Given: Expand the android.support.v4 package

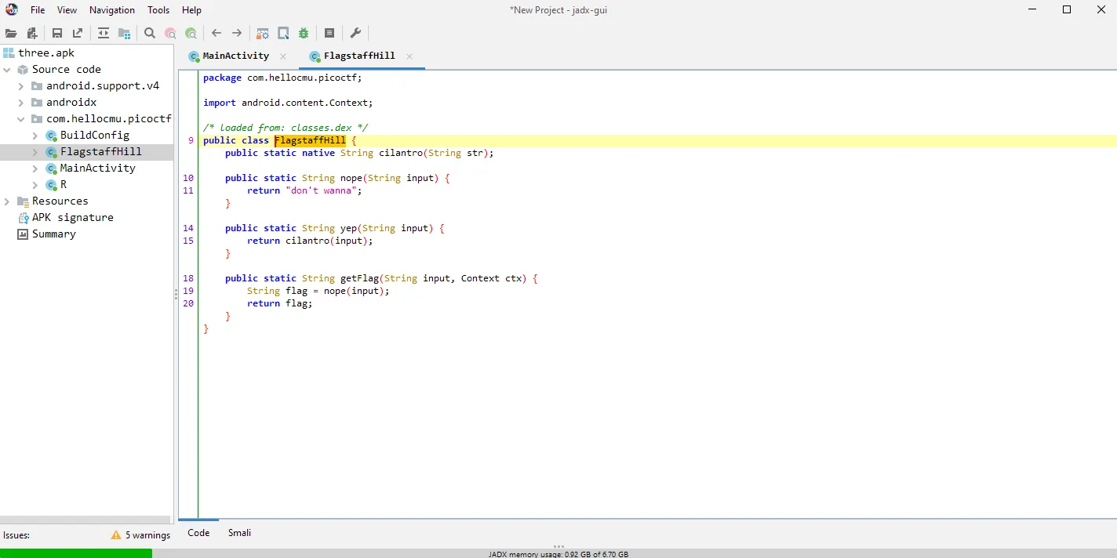Looking at the screenshot, I should [x=21, y=86].
